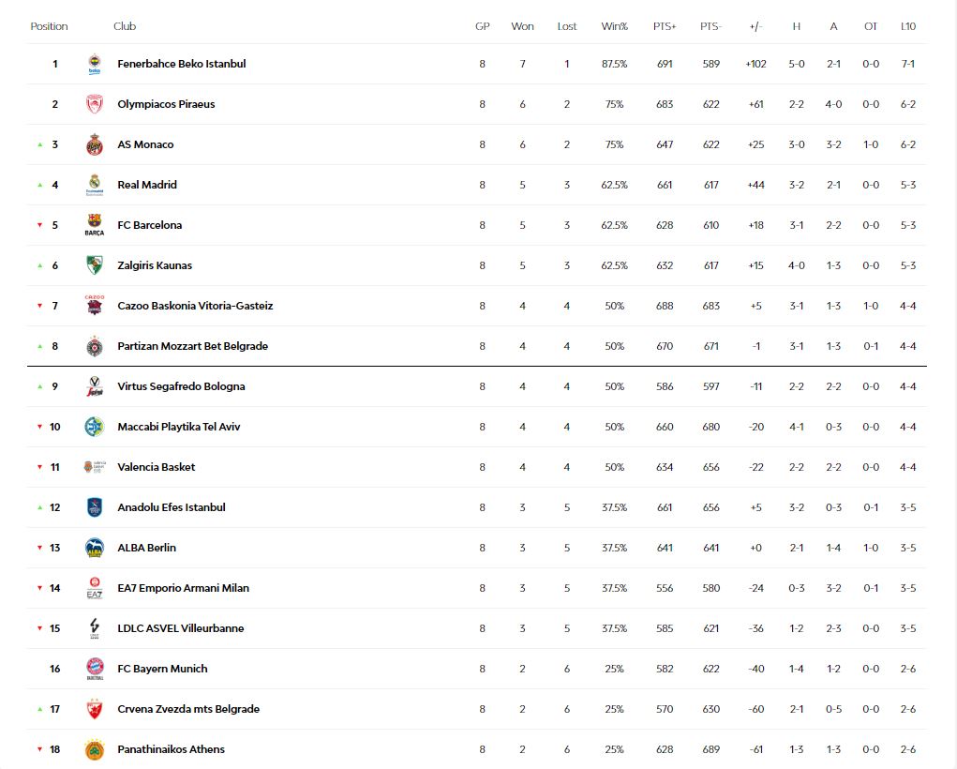Click the Fenerbahce Beko Istanbul club logo

coord(95,64)
